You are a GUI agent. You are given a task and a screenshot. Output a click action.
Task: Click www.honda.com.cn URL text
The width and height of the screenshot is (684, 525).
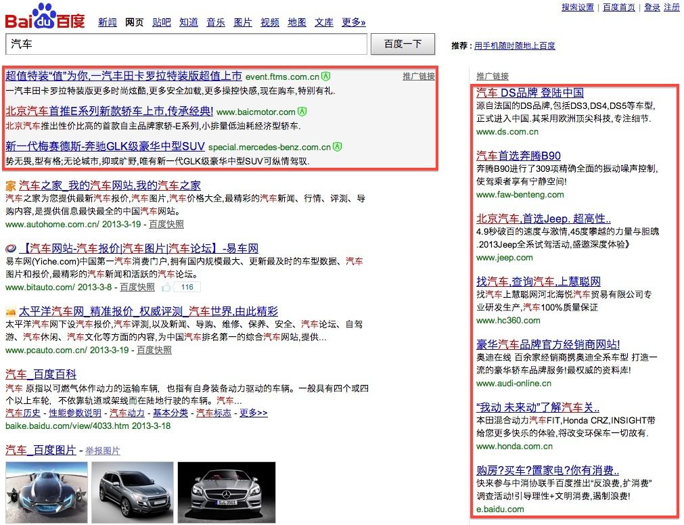tap(514, 447)
